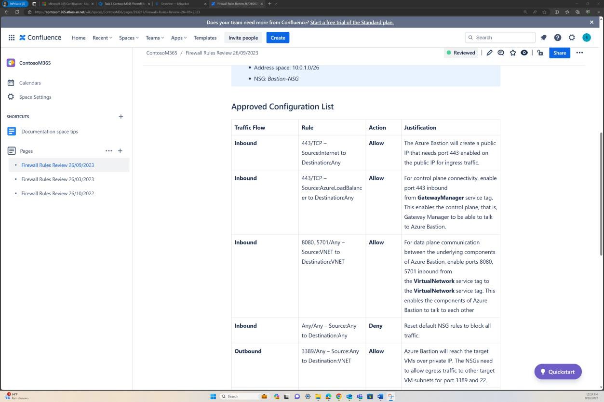Screen dimensions: 604x402
Task: Open the Apps dropdown
Action: pyautogui.click(x=178, y=37)
